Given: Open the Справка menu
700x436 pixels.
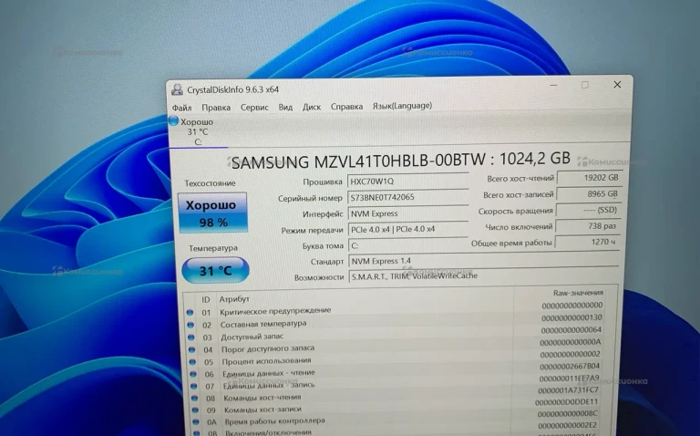Looking at the screenshot, I should (346, 107).
